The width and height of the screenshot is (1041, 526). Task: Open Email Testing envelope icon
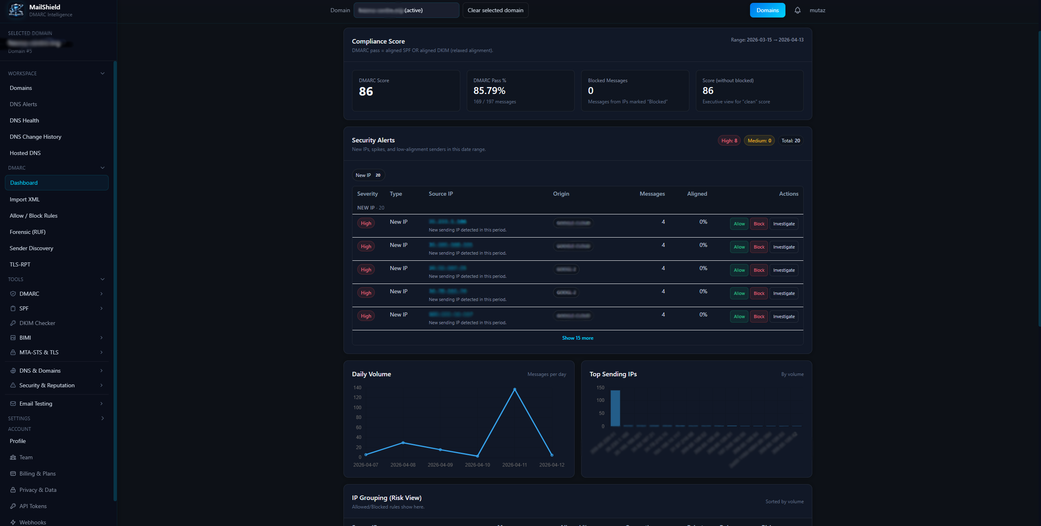(13, 404)
